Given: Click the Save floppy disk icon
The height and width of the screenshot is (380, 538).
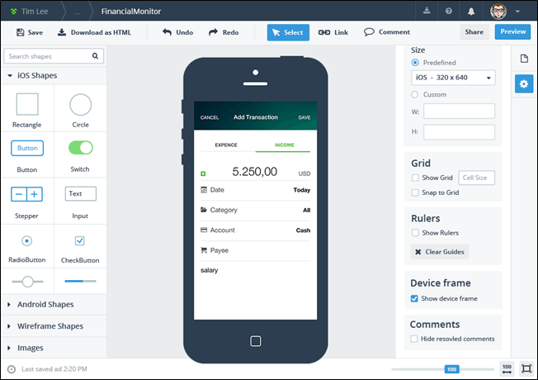Looking at the screenshot, I should click(x=21, y=32).
